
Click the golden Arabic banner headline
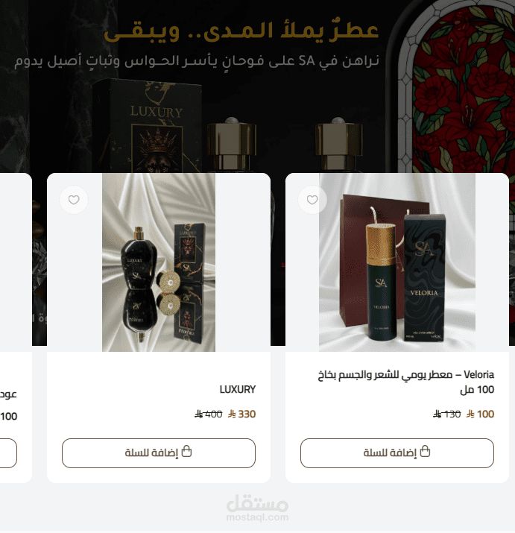[241, 31]
